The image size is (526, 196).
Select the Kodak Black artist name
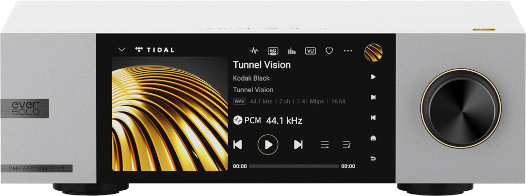pyautogui.click(x=251, y=78)
